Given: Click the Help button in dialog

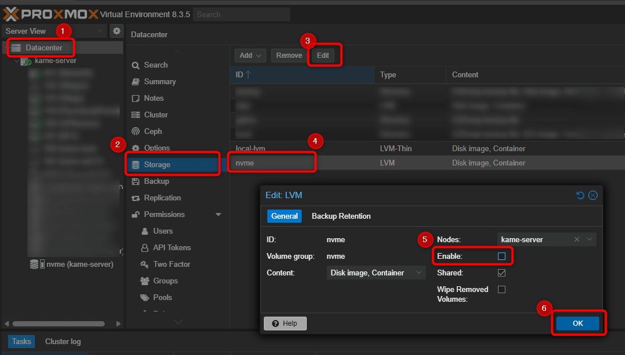Looking at the screenshot, I should (x=285, y=324).
